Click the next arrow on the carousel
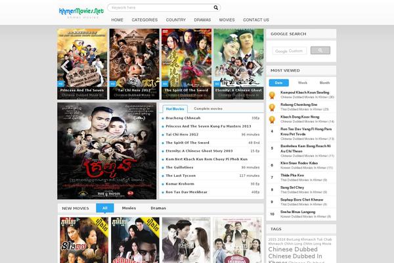Viewport: 394px width, 263px height. (256, 66)
